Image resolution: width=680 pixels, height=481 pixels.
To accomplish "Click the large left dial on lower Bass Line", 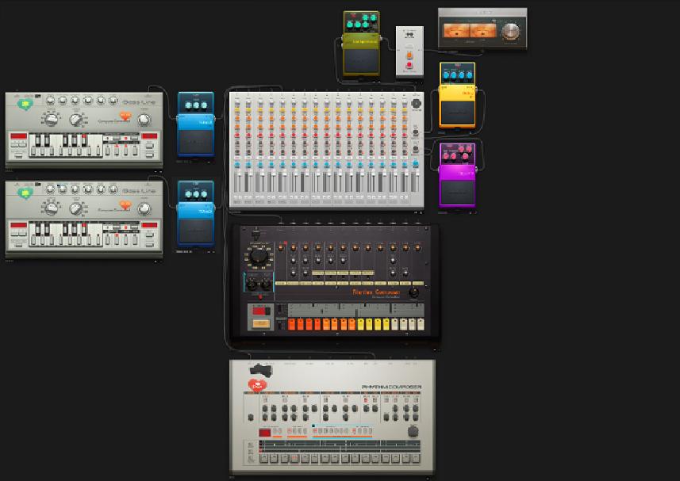I will pyautogui.click(x=51, y=208).
